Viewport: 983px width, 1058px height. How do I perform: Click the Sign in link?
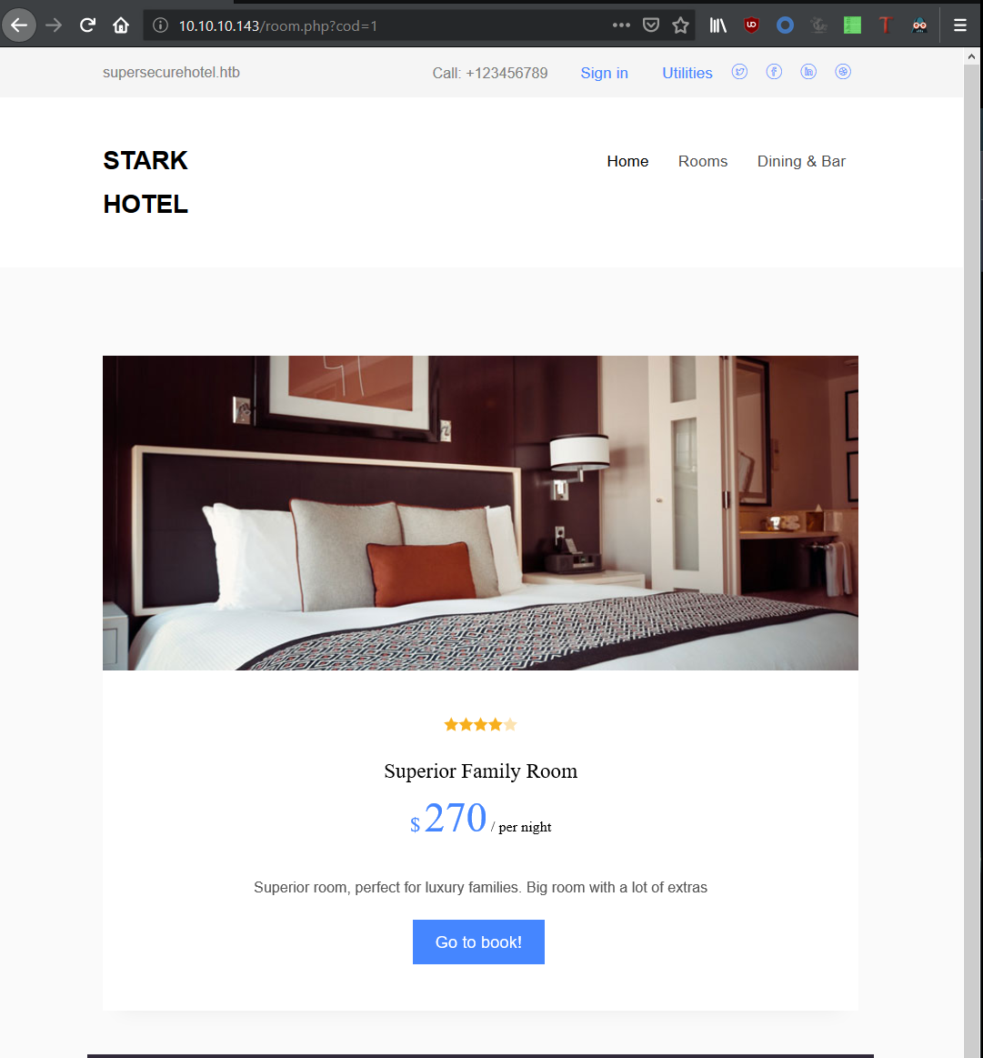coord(604,73)
